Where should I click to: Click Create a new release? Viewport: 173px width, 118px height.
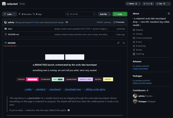(140, 68)
